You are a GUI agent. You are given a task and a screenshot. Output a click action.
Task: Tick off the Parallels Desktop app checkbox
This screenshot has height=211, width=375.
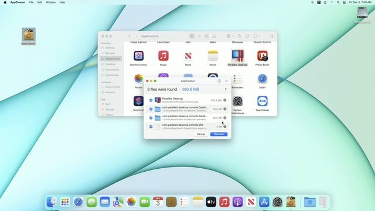(151, 100)
